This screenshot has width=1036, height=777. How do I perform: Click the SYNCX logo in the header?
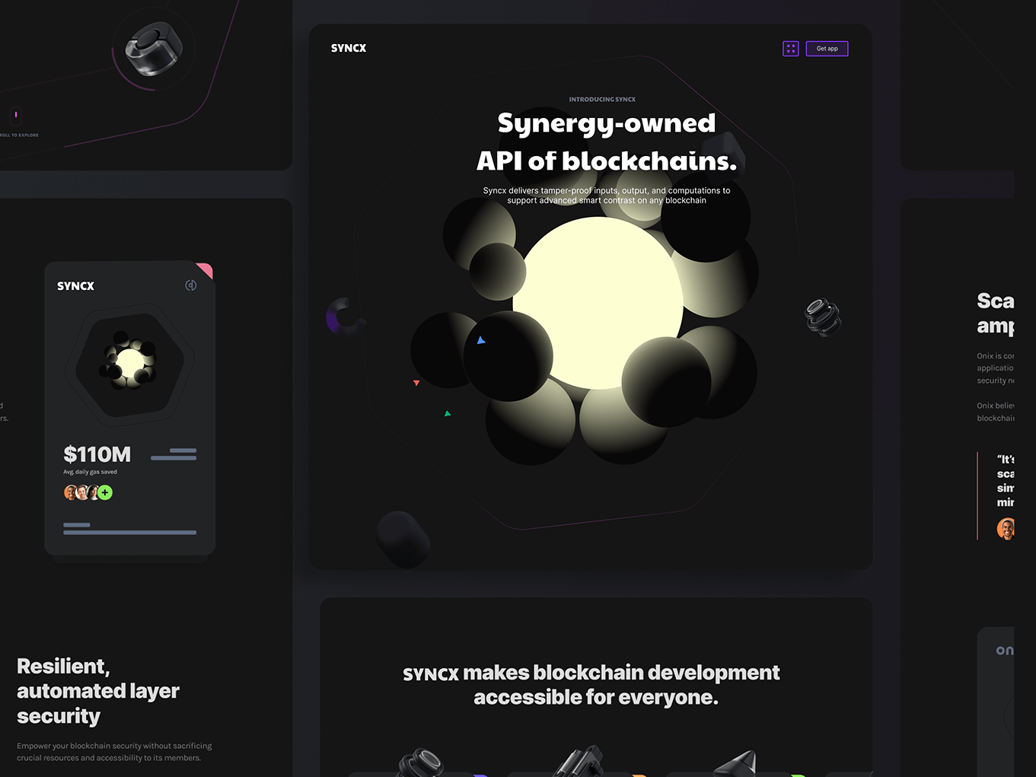349,48
